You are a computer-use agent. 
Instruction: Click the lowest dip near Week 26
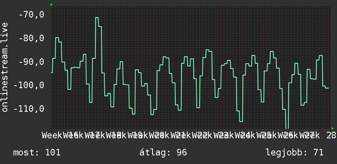[x=287, y=127]
